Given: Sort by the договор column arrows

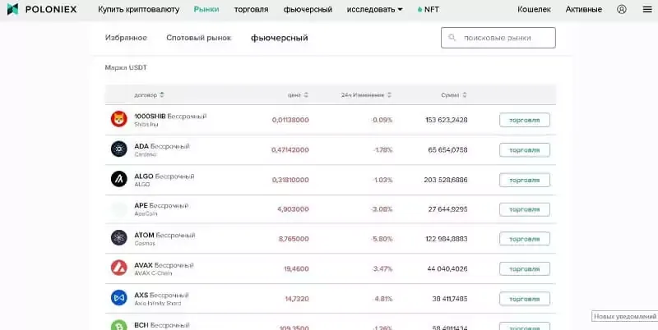Looking at the screenshot, I should coord(162,95).
